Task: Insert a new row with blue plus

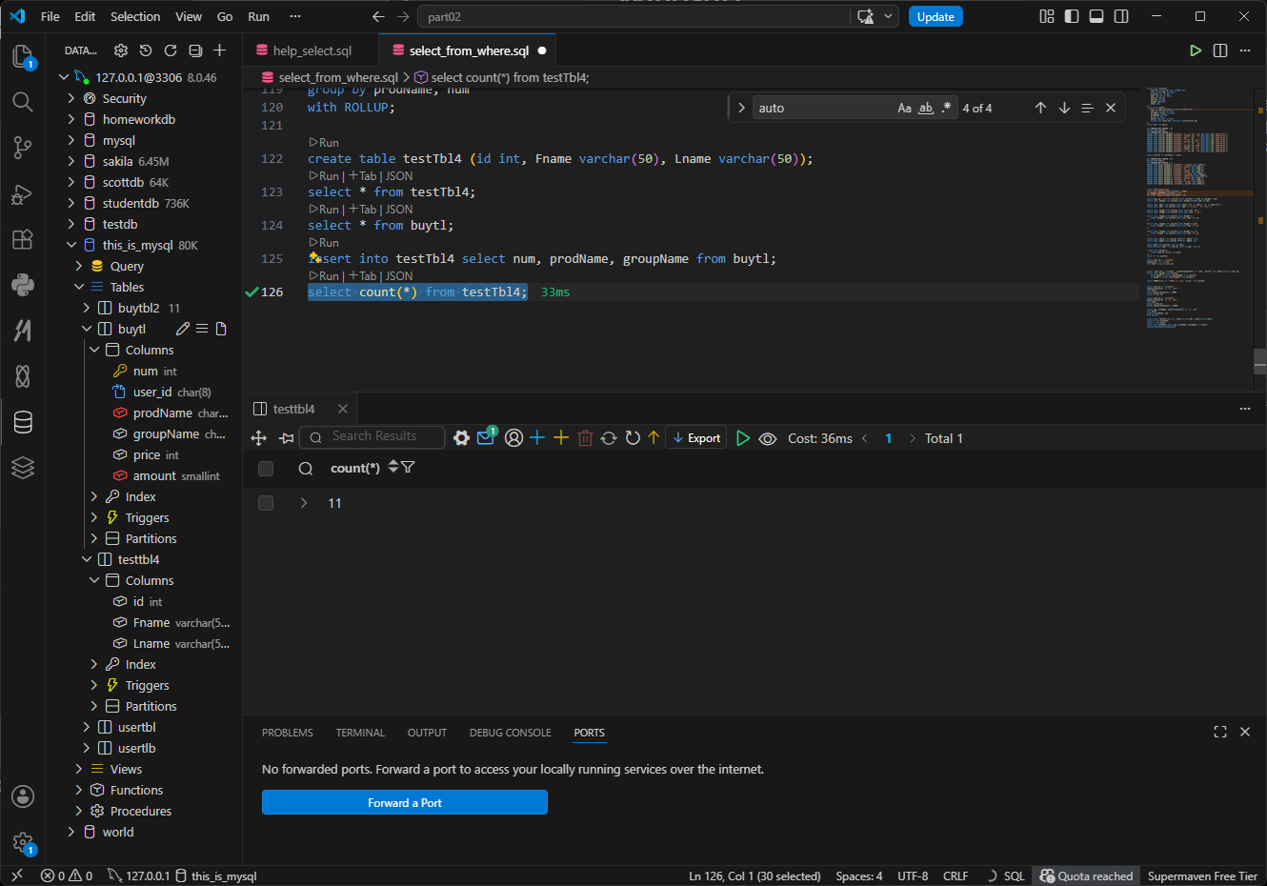Action: point(537,438)
